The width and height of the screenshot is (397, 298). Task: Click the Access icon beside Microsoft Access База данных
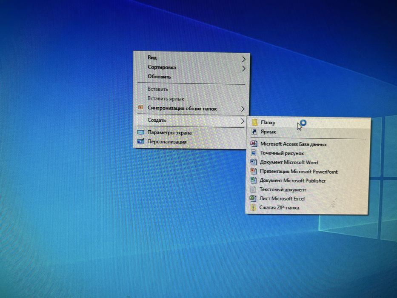[254, 144]
